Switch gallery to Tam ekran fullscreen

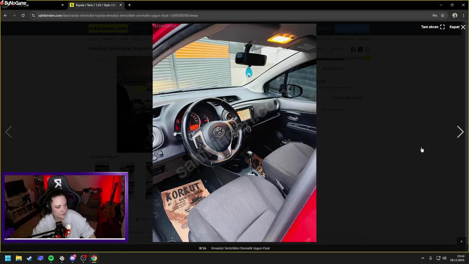433,27
